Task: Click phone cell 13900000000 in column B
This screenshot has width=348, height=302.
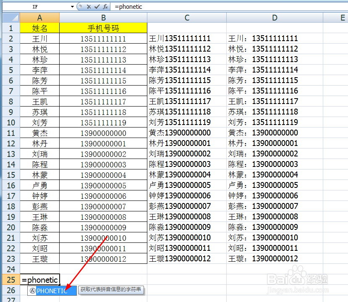Action: (103, 133)
